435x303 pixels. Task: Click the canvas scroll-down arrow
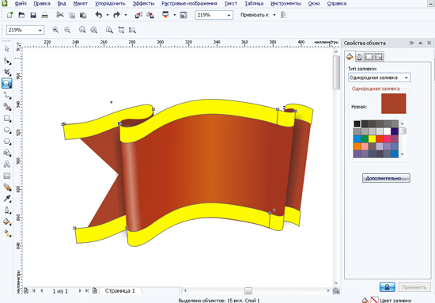coord(336,283)
